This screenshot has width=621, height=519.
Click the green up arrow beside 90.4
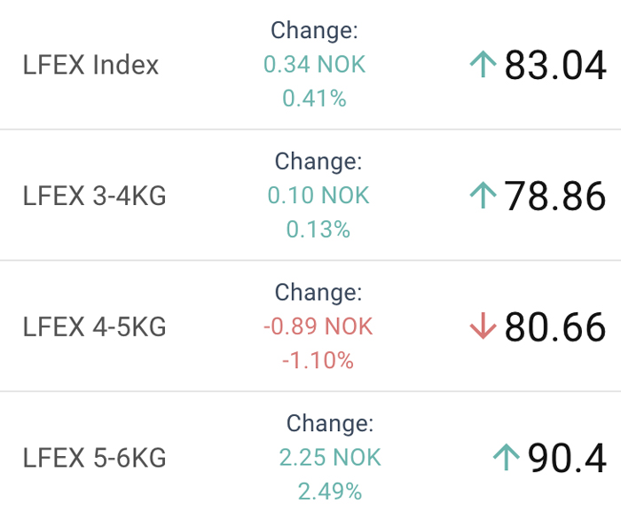click(x=507, y=457)
